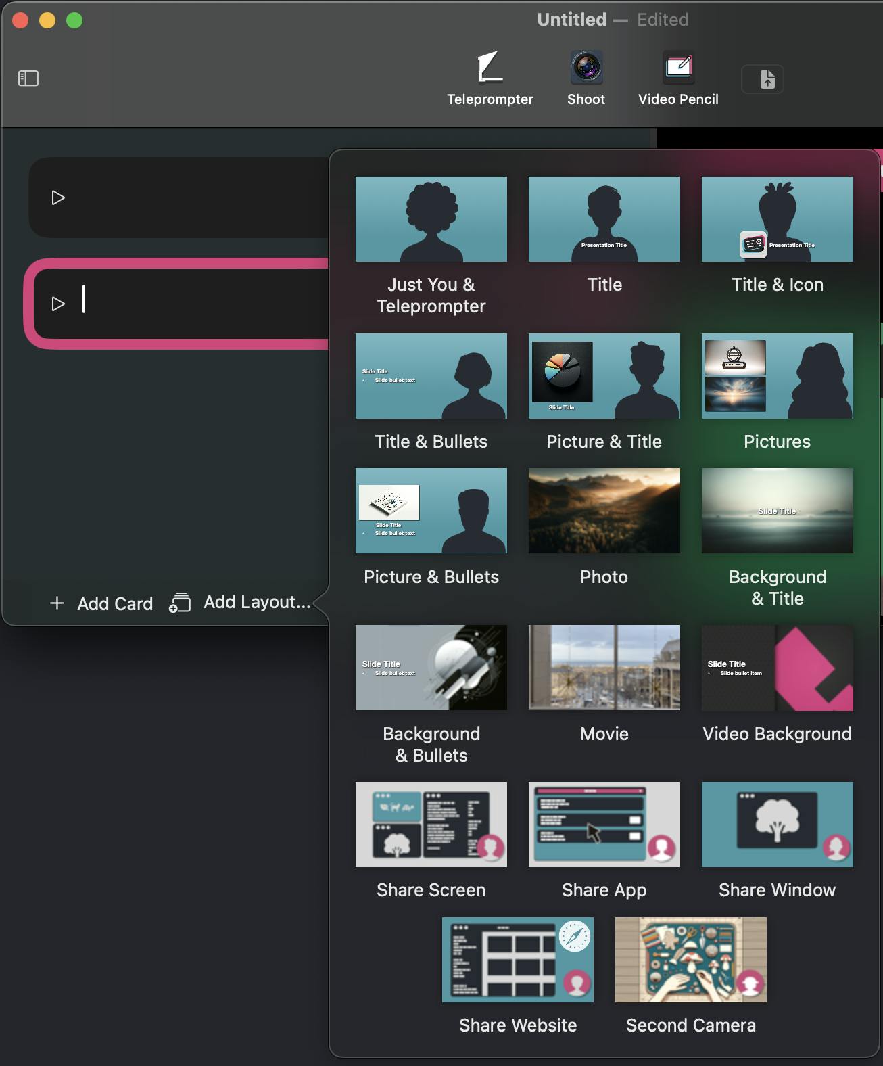Play the first empty card
The image size is (883, 1066).
tap(58, 198)
